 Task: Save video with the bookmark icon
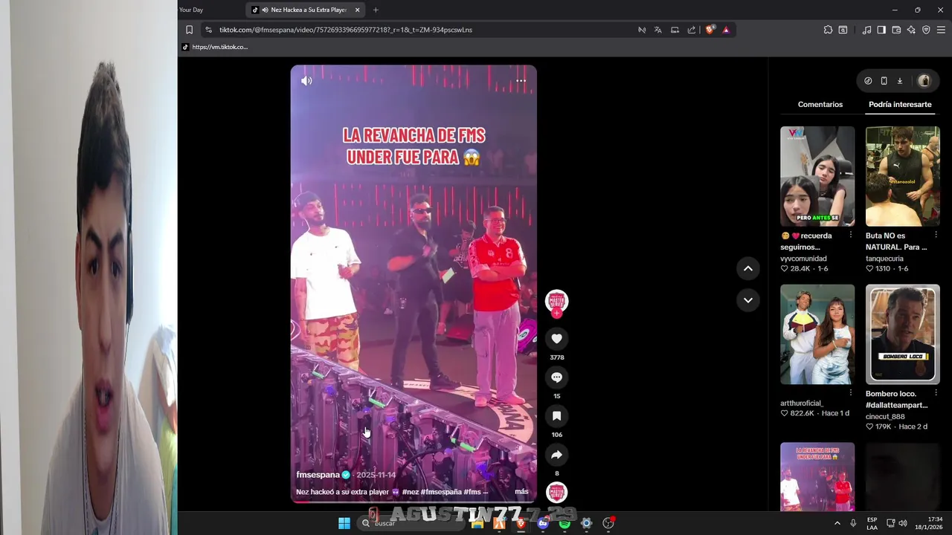[556, 416]
